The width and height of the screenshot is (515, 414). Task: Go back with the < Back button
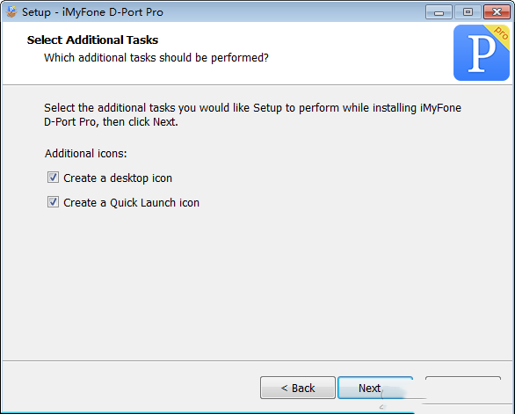[x=298, y=388]
